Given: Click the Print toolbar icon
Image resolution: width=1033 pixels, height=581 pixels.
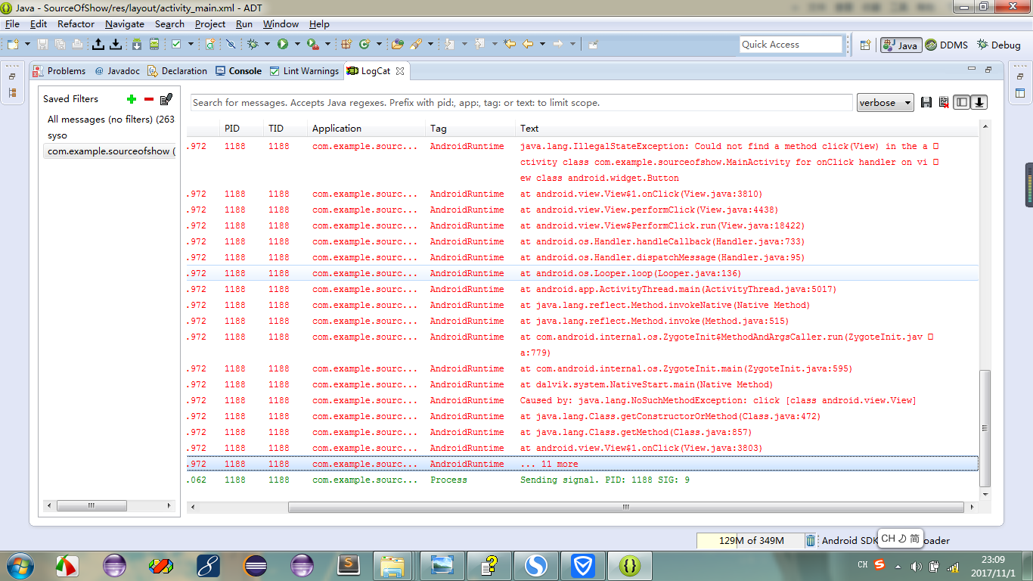Looking at the screenshot, I should [x=77, y=45].
